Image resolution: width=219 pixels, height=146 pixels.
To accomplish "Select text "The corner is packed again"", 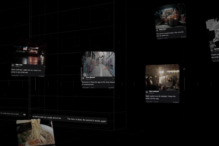I will (x=165, y=33).
